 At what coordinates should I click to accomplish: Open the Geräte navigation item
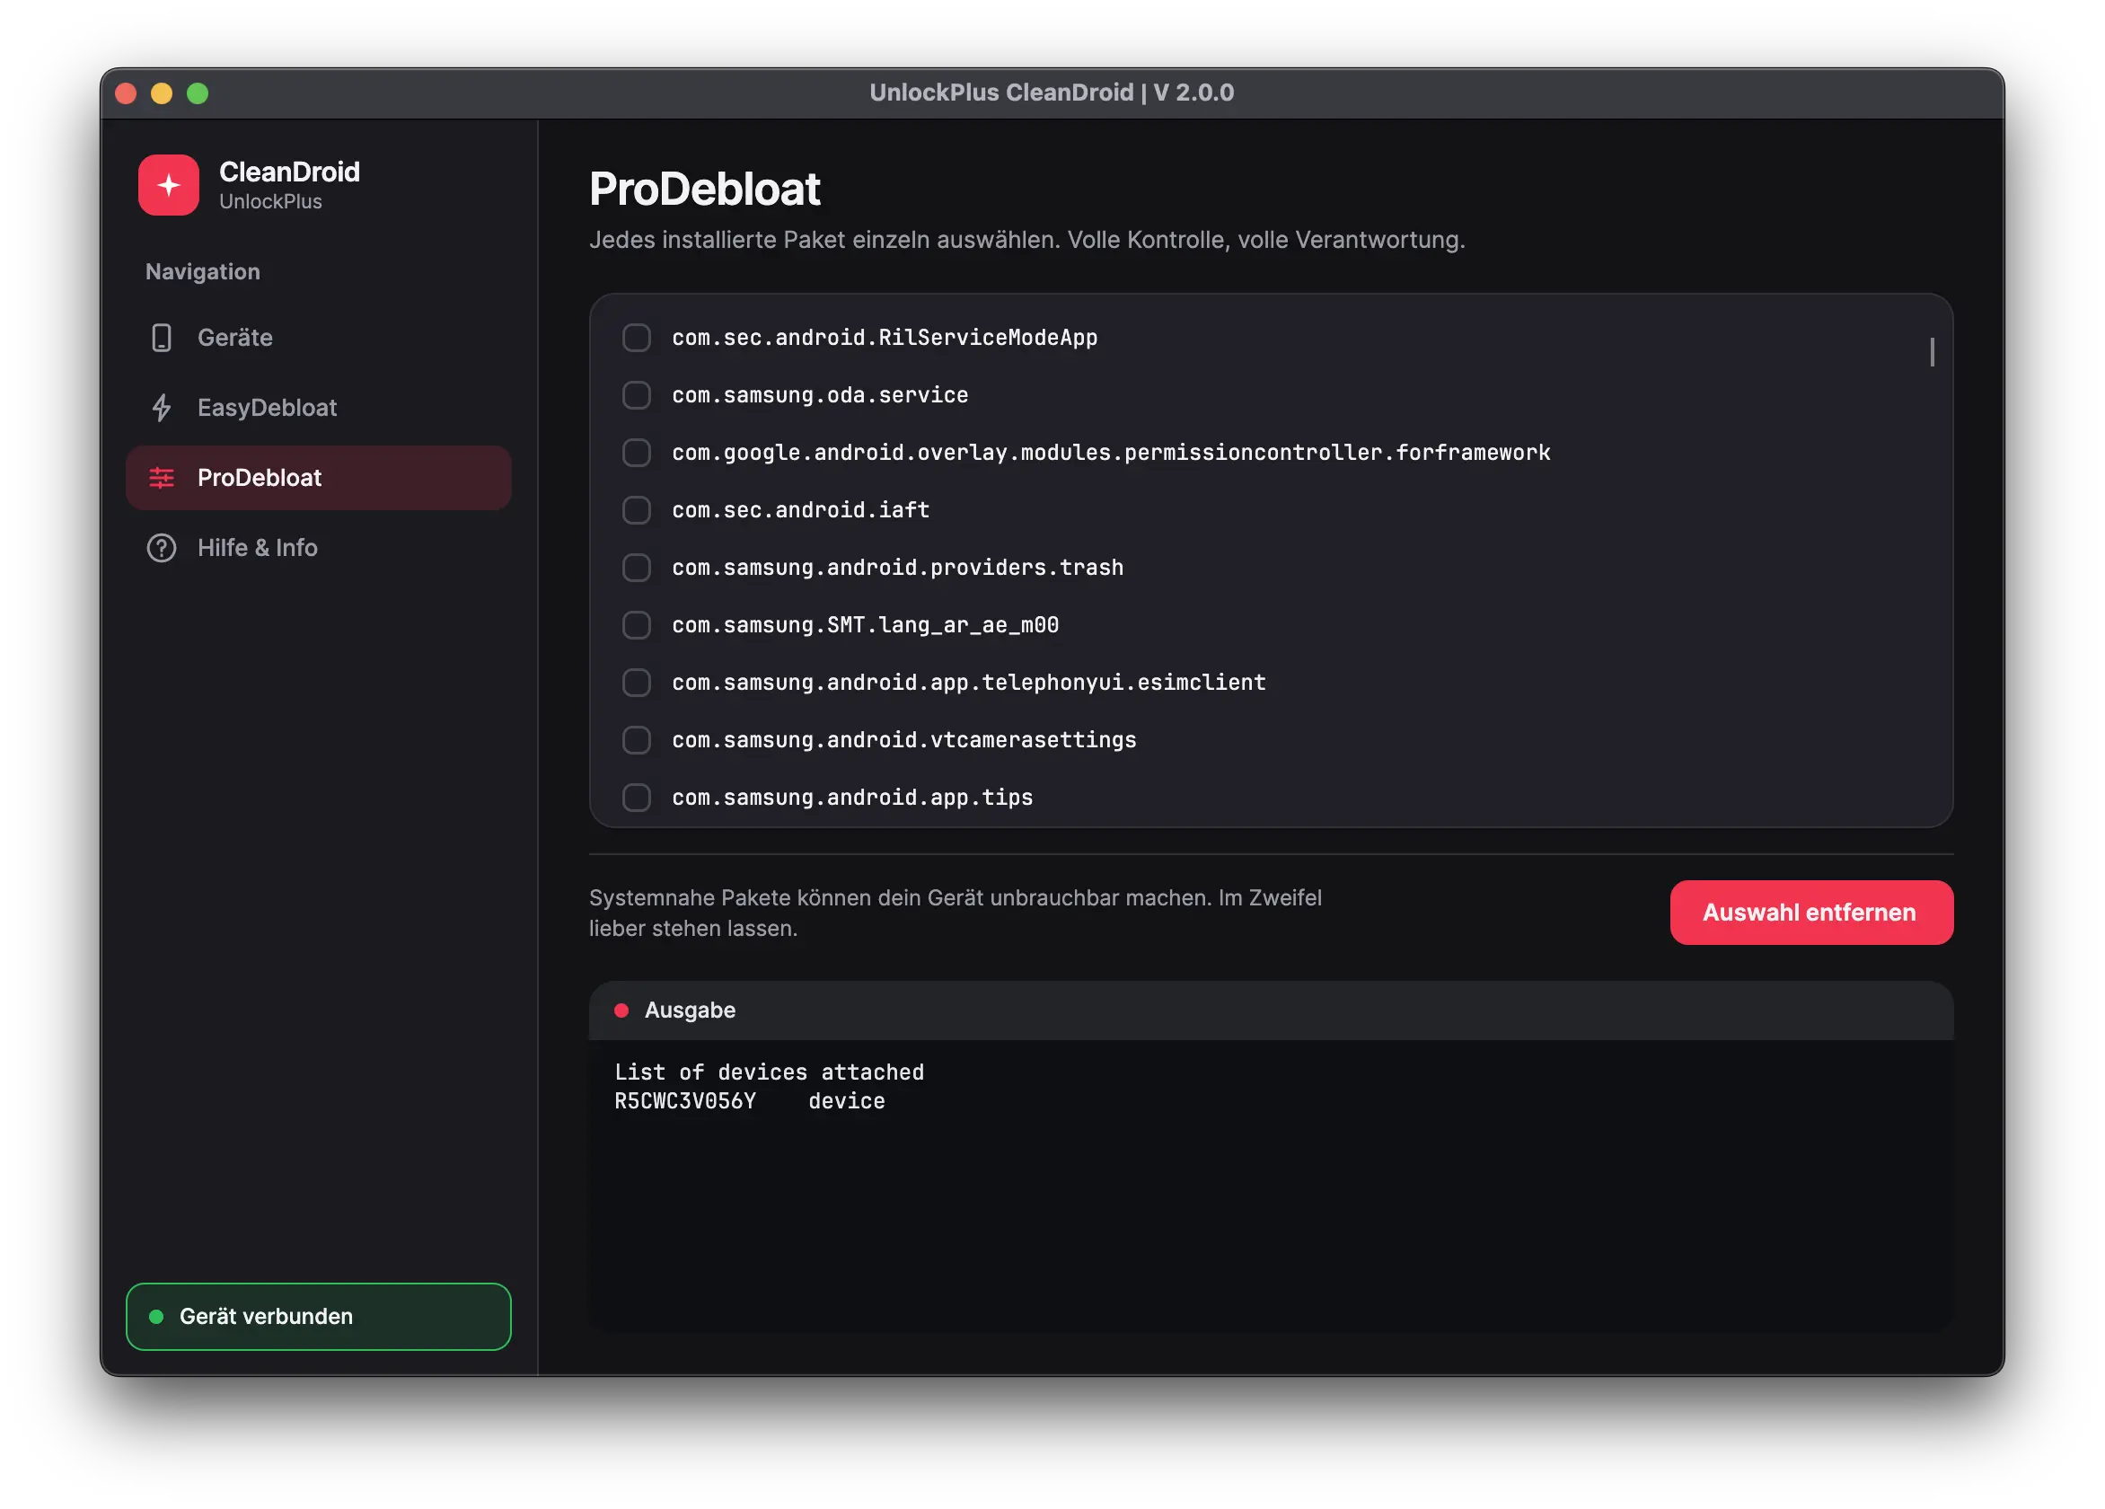tap(318, 338)
